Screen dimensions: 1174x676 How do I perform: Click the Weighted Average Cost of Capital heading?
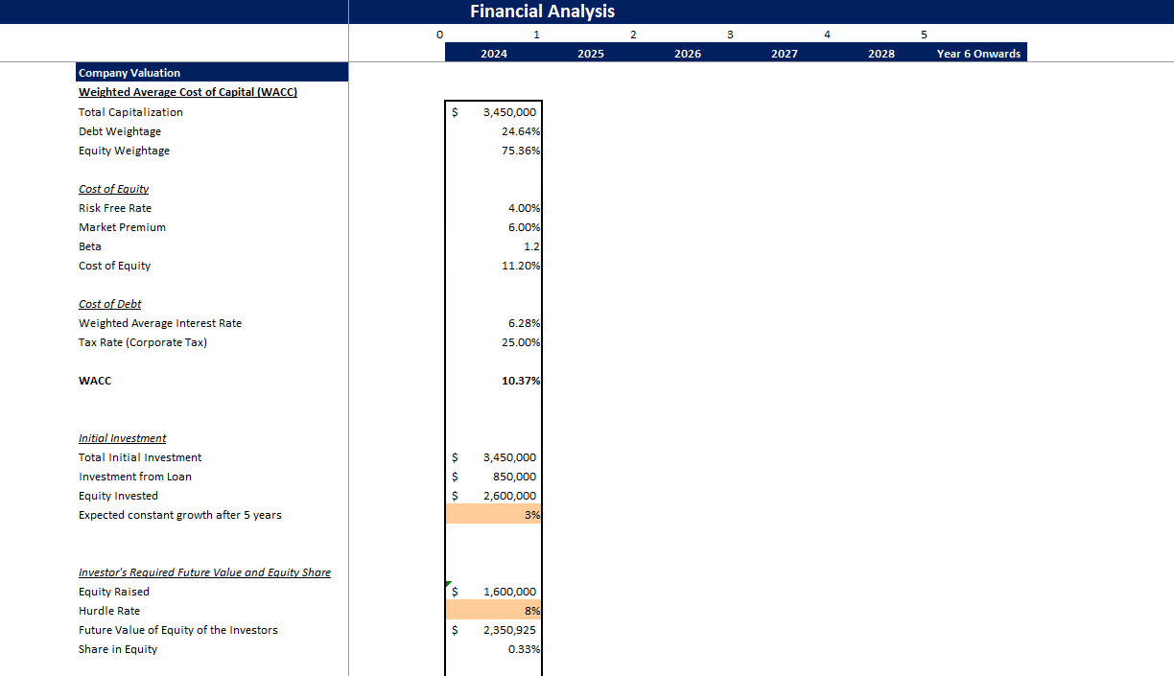click(x=187, y=92)
